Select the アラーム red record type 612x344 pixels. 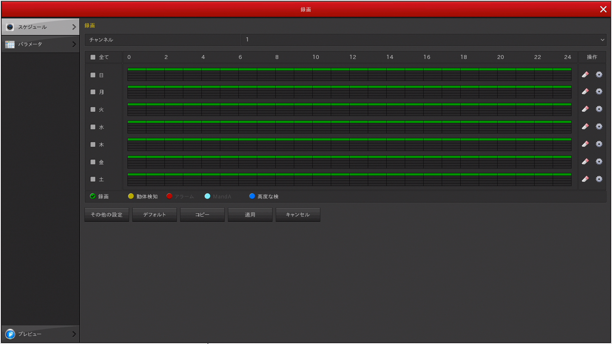(x=169, y=196)
